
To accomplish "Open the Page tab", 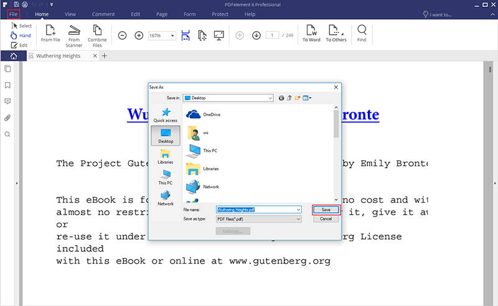I will [162, 14].
